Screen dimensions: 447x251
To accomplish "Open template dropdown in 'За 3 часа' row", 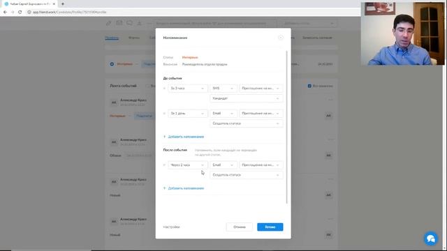I will pyautogui.click(x=261, y=89).
